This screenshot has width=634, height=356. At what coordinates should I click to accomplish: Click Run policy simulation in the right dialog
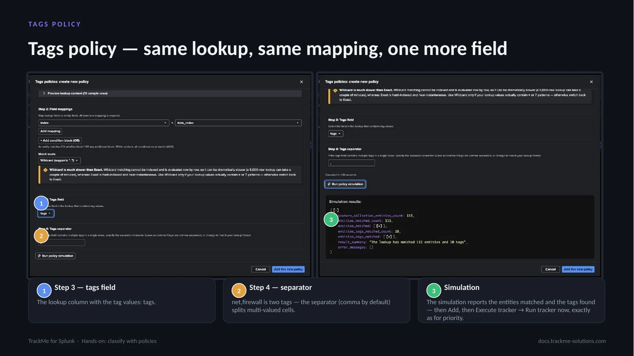point(345,184)
